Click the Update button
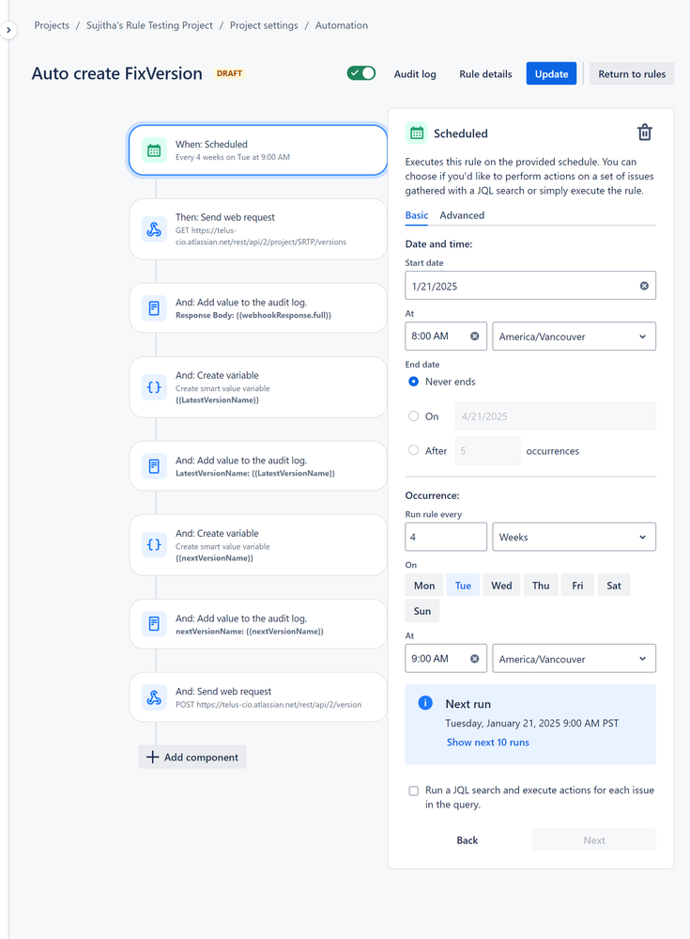 point(551,73)
